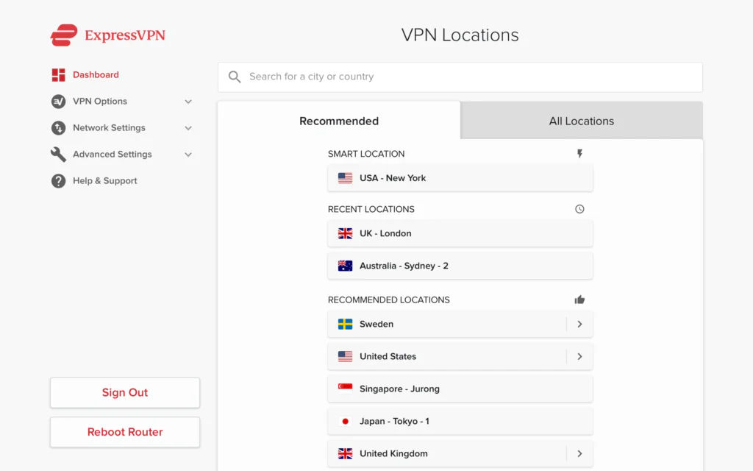Expand the Network Settings section
This screenshot has width=753, height=471.
pos(188,127)
